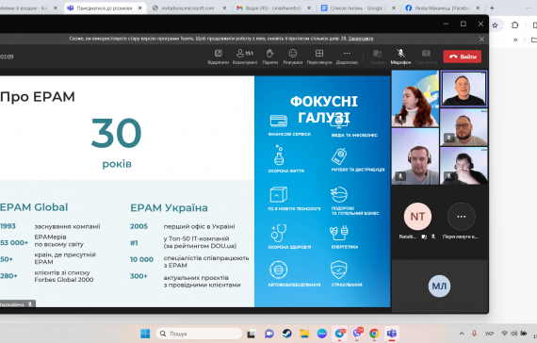Click the red microphone tray indicator
Screen dimensions: 537x343
click(x=474, y=334)
